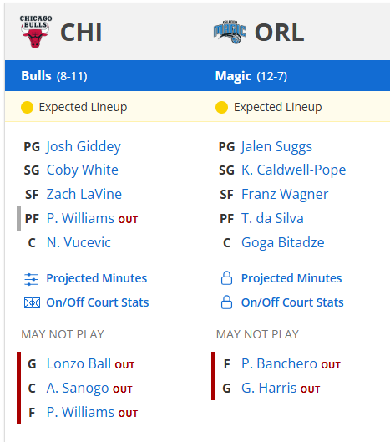Open Josh Giddey player page
Screen dimensions: 390x442
click(84, 147)
